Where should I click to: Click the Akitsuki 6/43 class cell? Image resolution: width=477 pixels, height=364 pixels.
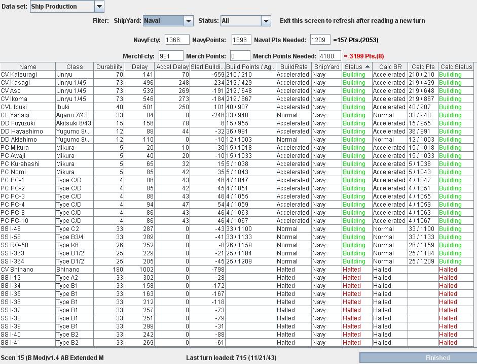pyautogui.click(x=74, y=123)
